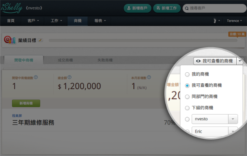This screenshot has width=247, height=156.
Task: Open the Terence user menu
Action: pos(234,21)
